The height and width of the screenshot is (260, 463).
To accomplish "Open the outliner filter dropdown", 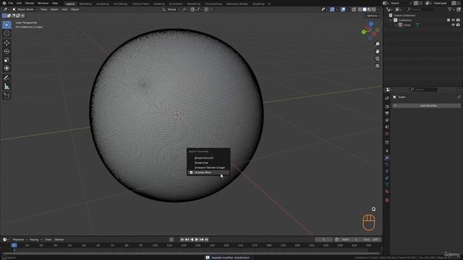I will coord(451,9).
